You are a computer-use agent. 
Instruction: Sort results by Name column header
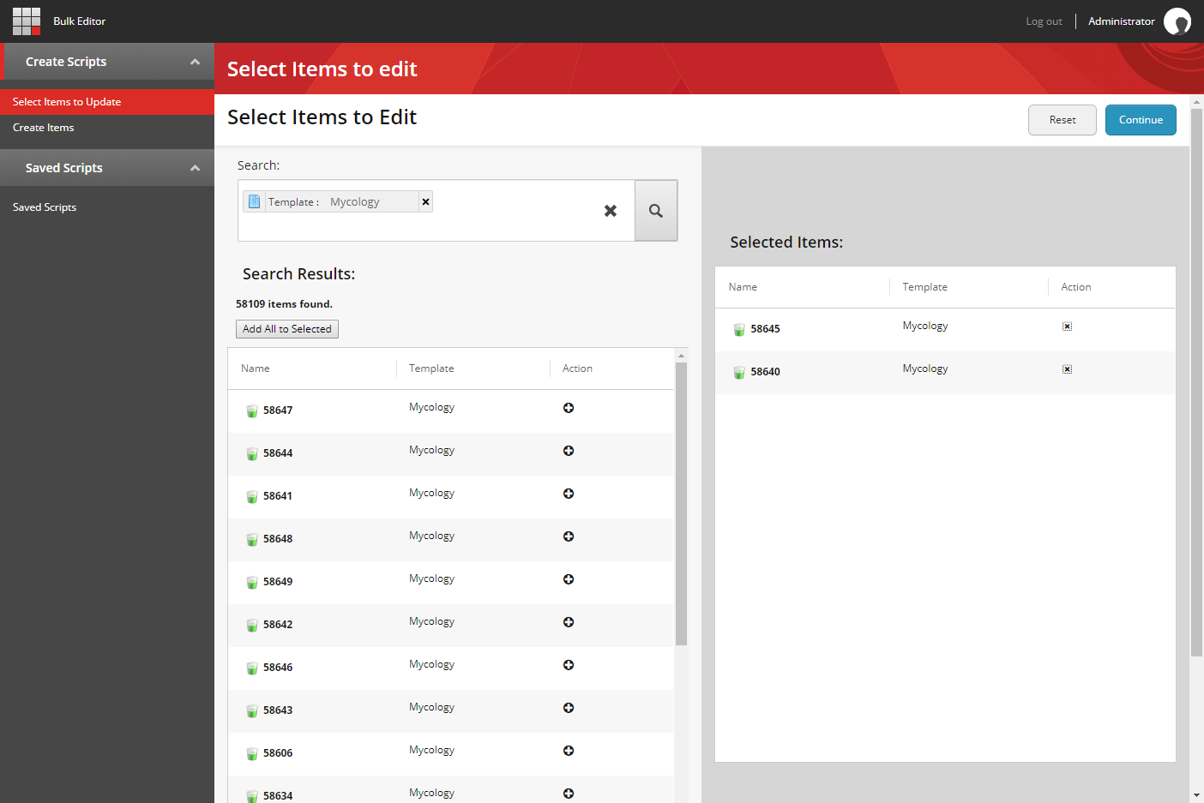point(256,369)
